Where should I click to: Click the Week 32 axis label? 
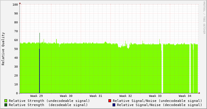click(126, 96)
